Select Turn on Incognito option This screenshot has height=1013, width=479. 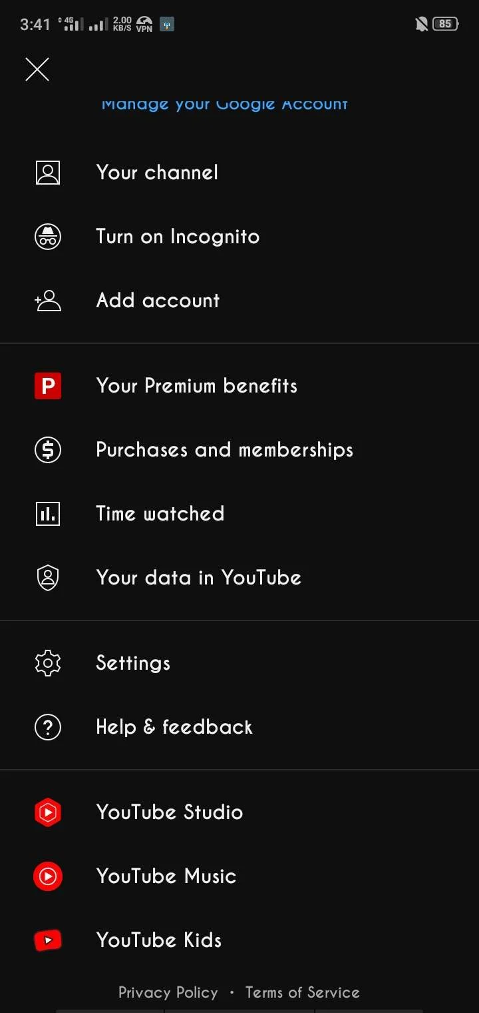[239, 237]
